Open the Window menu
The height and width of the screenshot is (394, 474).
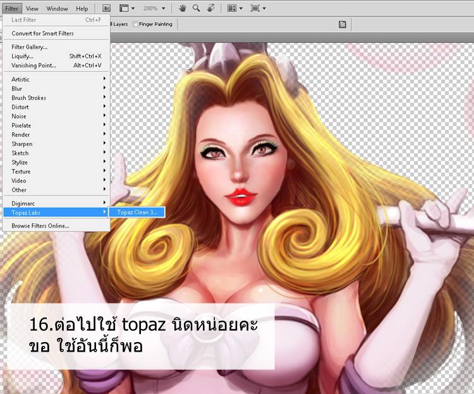pos(57,8)
